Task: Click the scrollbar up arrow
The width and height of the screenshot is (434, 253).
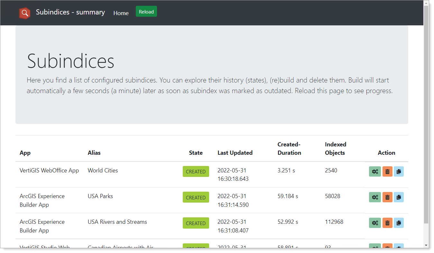Action: pos(426,3)
